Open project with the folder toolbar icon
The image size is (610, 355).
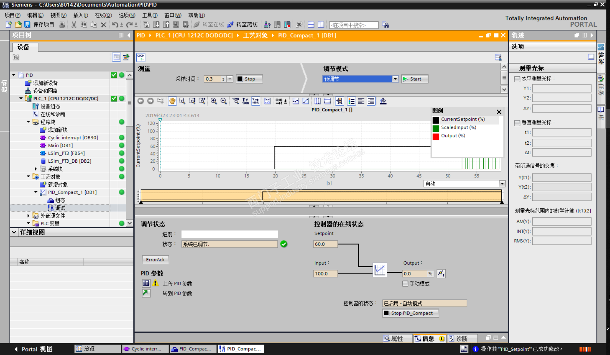18,24
